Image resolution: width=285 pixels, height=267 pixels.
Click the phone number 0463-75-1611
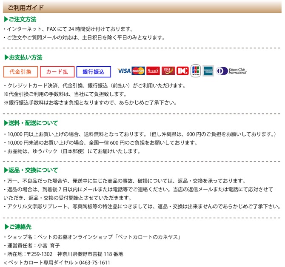[x=94, y=263]
